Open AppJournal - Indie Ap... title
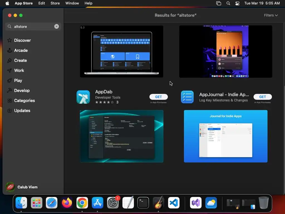 (x=224, y=94)
